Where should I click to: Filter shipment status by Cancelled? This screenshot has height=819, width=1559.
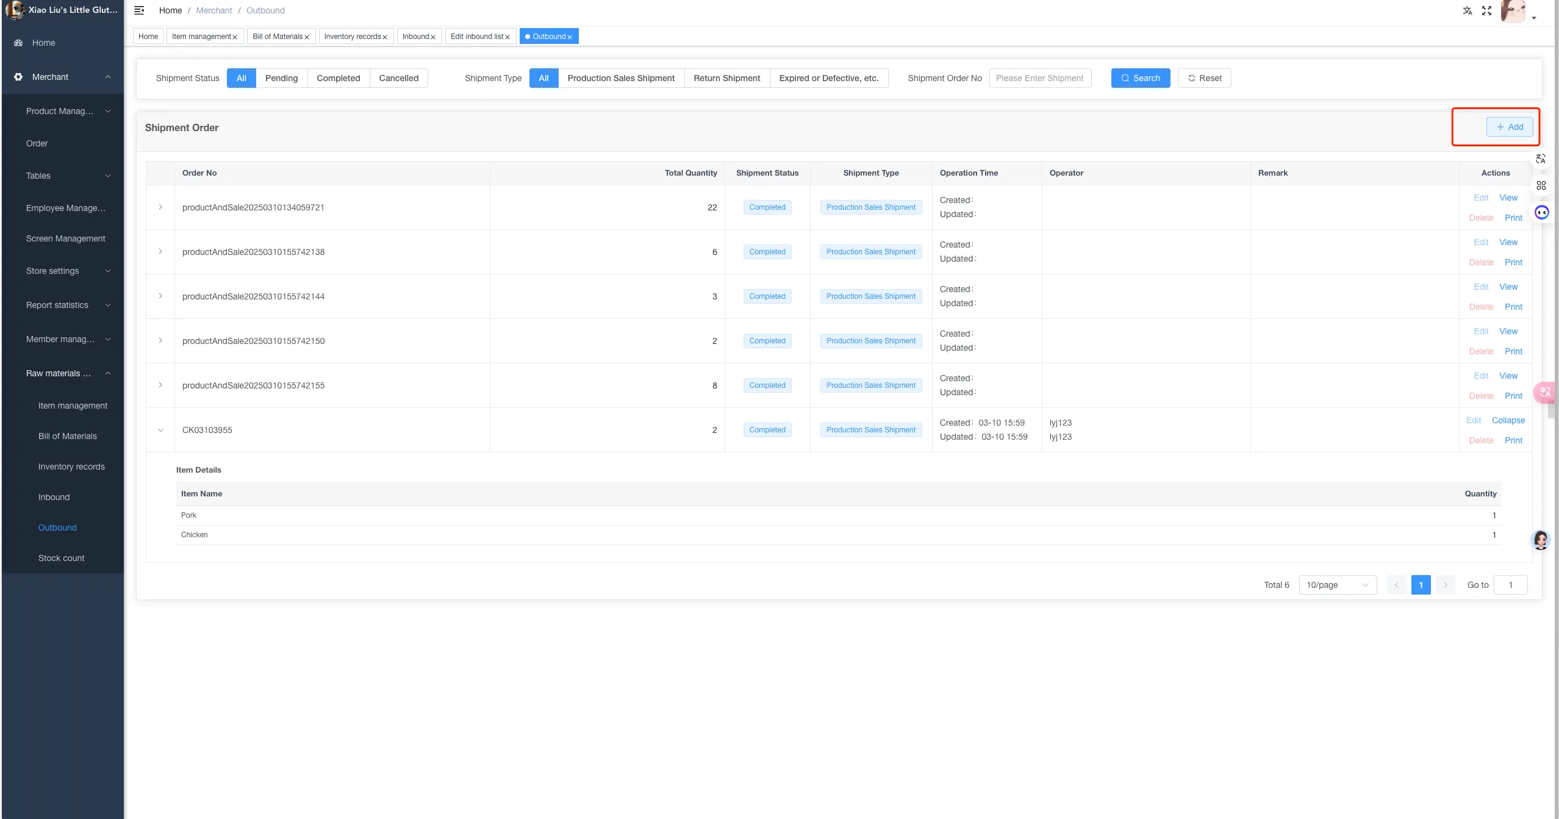coord(399,78)
